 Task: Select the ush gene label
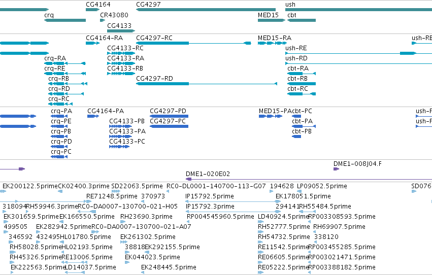coord(290,5)
